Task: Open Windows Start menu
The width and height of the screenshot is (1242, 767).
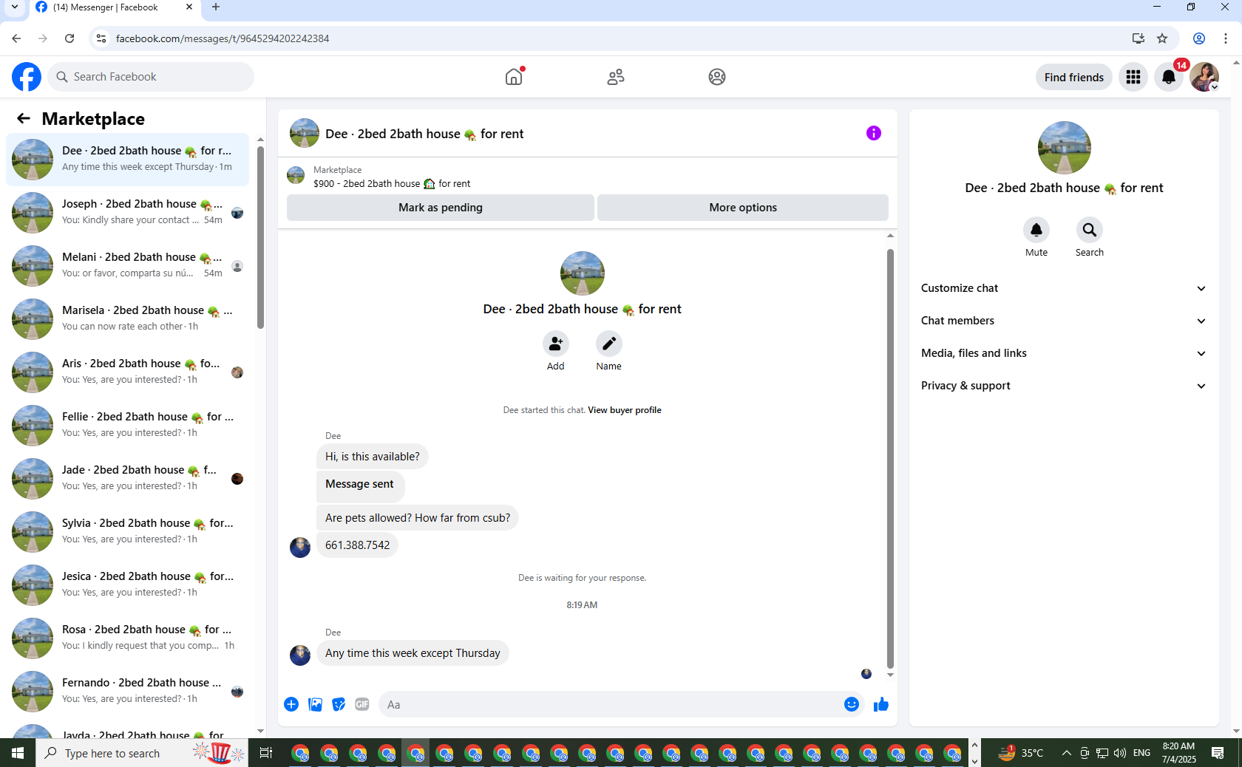Action: tap(18, 753)
